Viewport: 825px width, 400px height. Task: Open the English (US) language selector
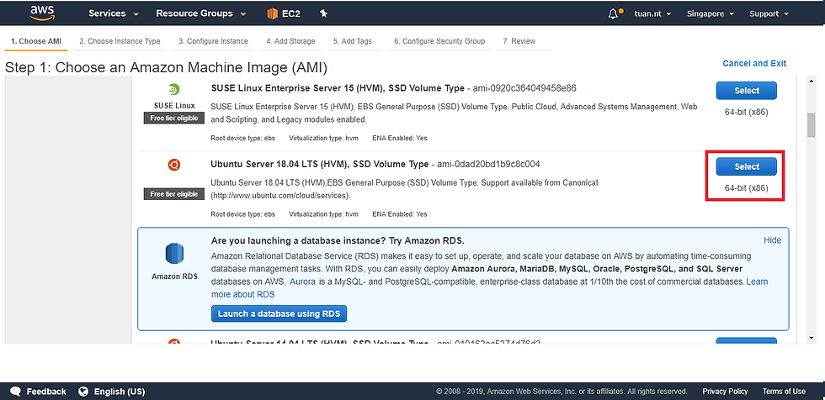pos(120,392)
